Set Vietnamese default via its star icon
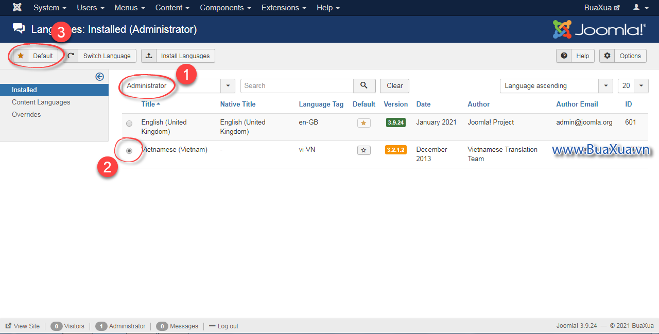659x334 pixels. [x=363, y=150]
